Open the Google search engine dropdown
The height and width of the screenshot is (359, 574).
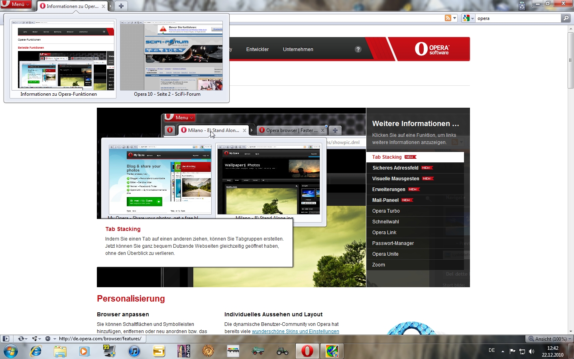pyautogui.click(x=468, y=18)
